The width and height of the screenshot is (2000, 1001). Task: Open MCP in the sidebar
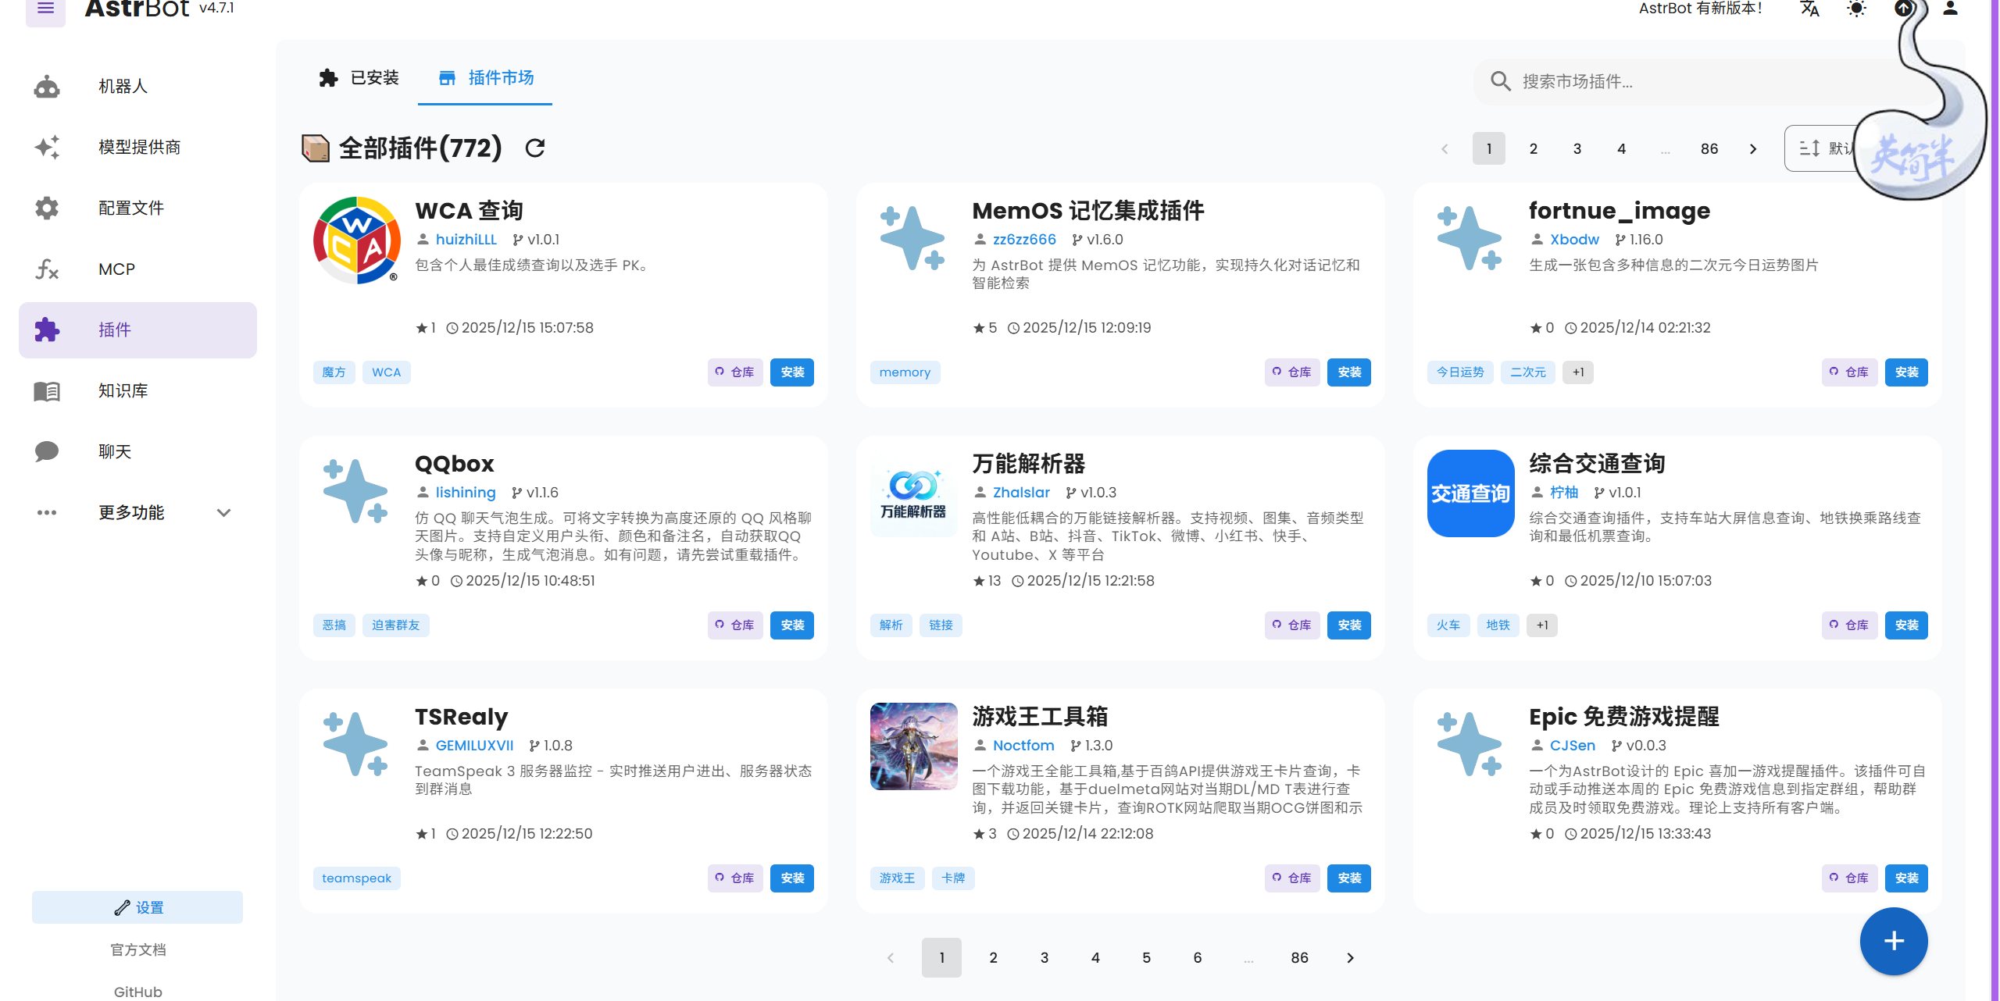(137, 269)
